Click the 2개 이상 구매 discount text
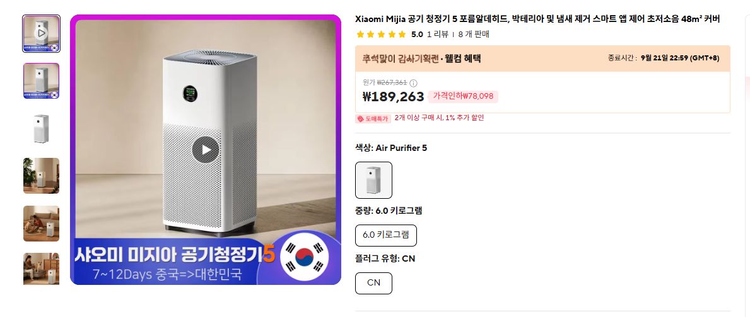 (x=439, y=118)
